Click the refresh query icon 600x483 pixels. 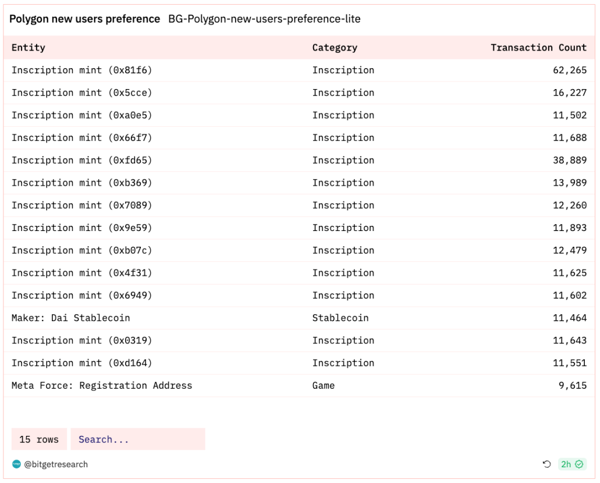click(x=547, y=464)
